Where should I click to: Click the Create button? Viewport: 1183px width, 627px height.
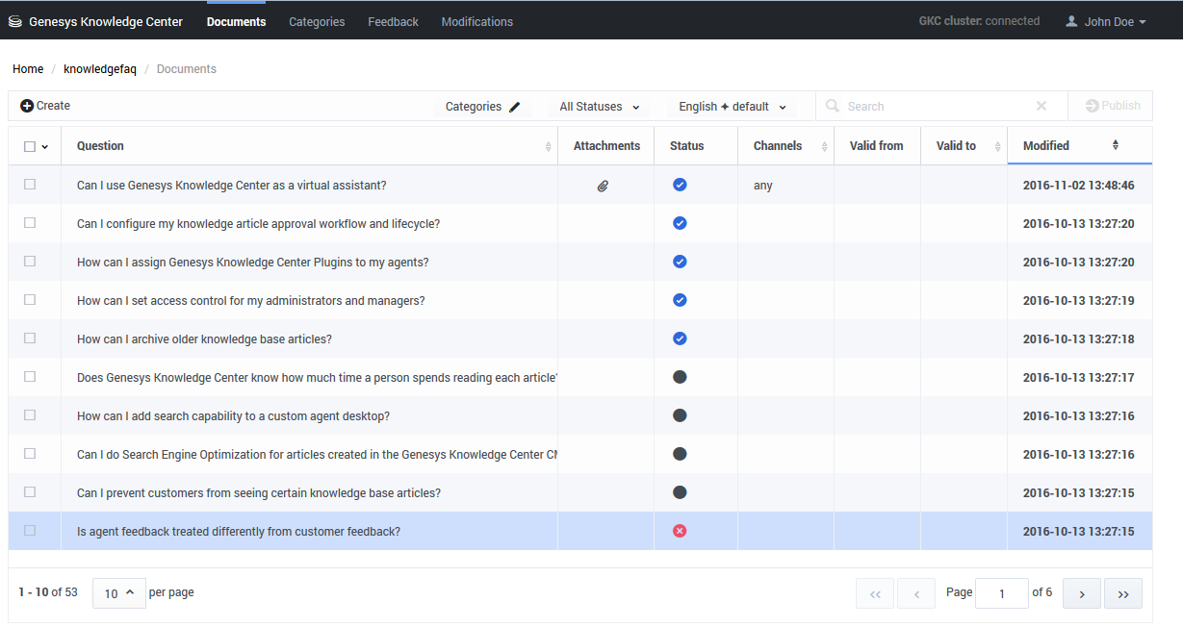tap(45, 106)
